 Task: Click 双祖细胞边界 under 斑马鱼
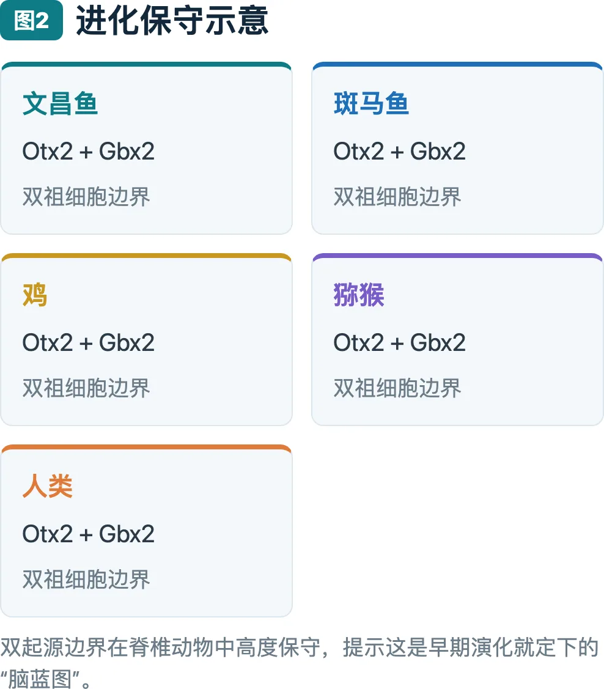click(397, 197)
